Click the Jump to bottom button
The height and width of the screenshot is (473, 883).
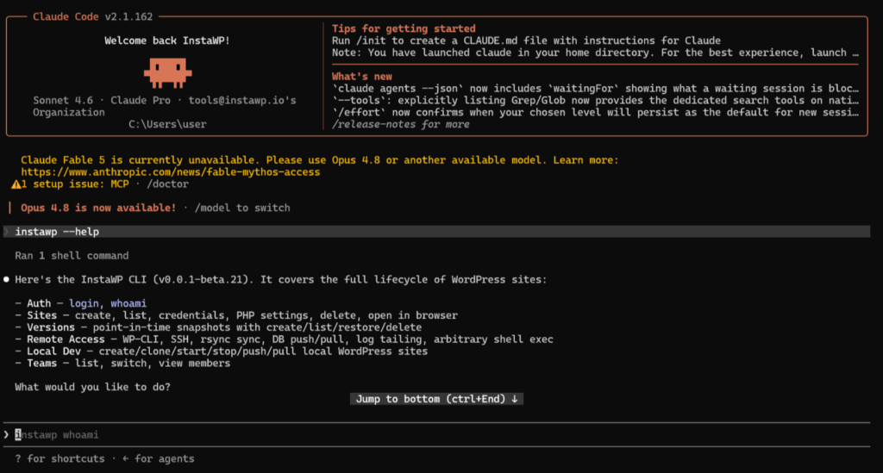(436, 399)
